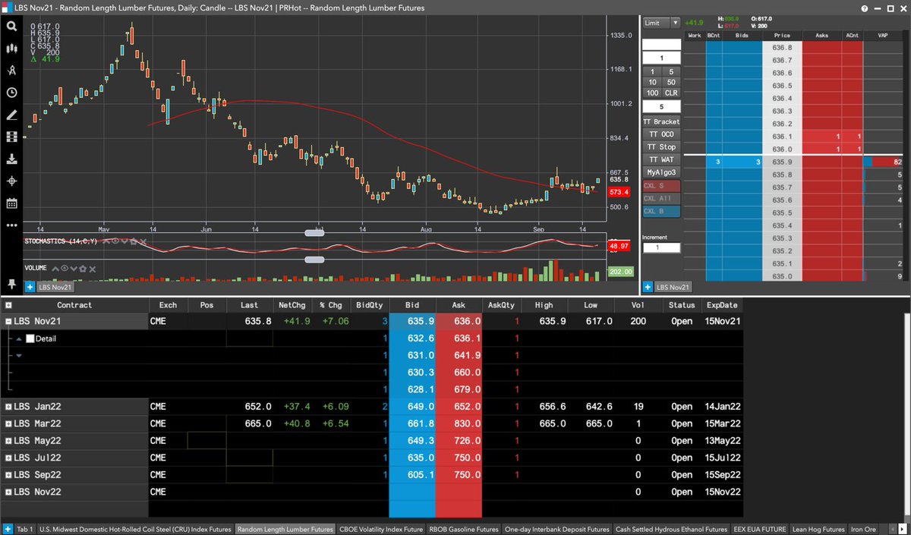Remove the Stochastics indicator
Viewport: 911px width, 535px height.
143,241
